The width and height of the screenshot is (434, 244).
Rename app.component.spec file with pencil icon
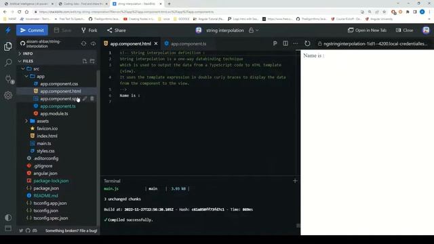[x=85, y=98]
